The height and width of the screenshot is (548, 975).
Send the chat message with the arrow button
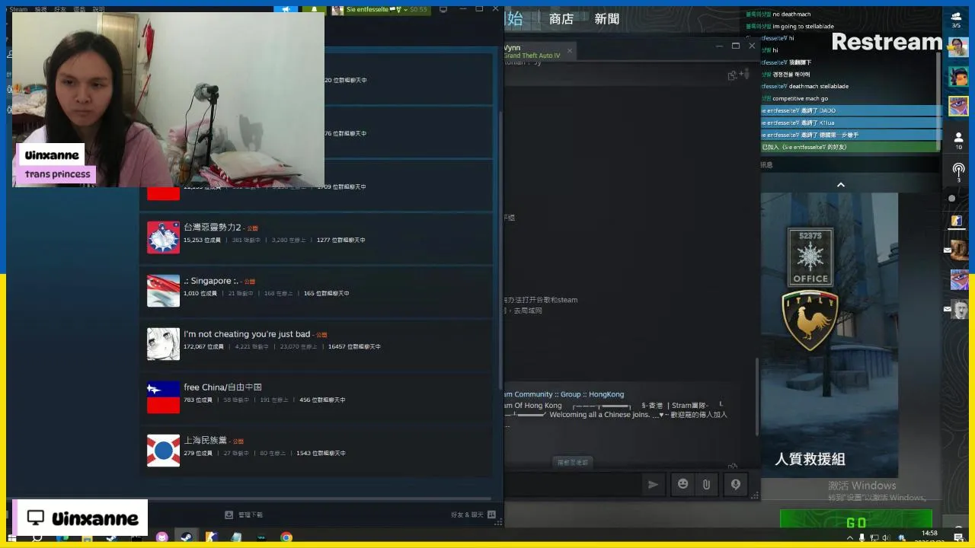pyautogui.click(x=653, y=484)
